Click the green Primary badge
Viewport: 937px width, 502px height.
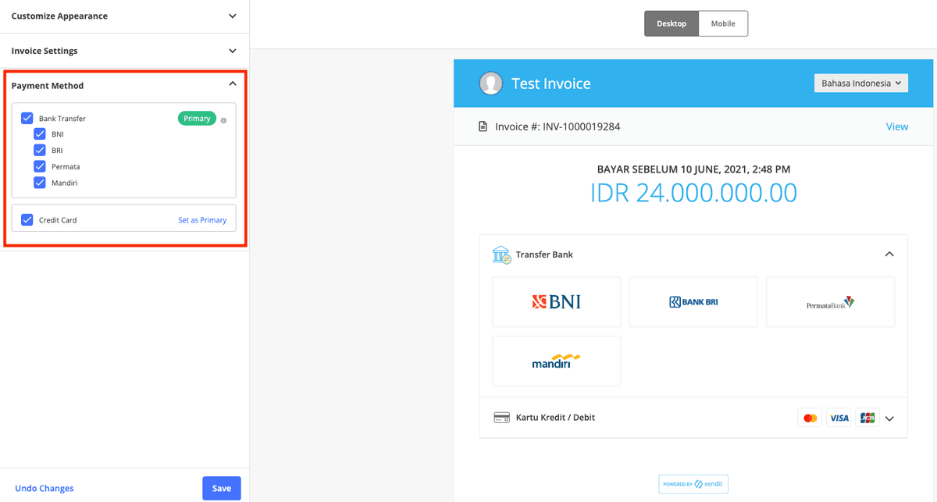tap(197, 119)
